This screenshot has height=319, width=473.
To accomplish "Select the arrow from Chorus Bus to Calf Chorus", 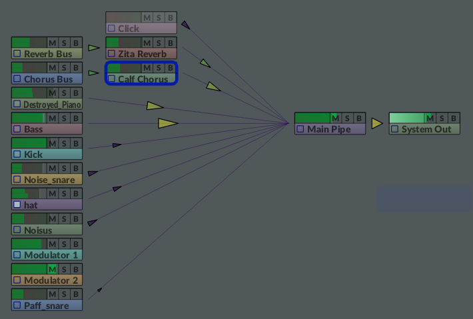I will 94,73.
